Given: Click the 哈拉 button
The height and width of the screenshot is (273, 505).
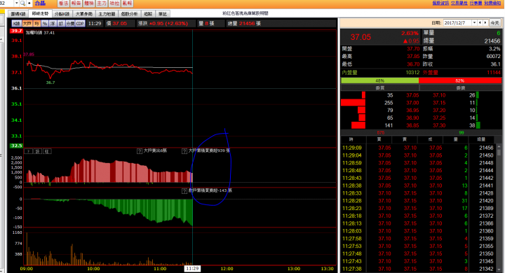Looking at the screenshot, I should (114, 3).
